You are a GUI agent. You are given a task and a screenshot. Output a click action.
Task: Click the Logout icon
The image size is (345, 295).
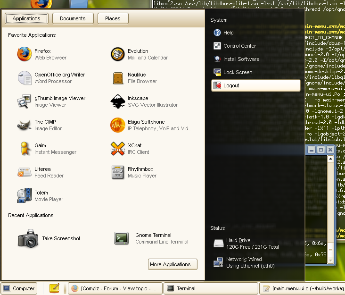point(217,85)
